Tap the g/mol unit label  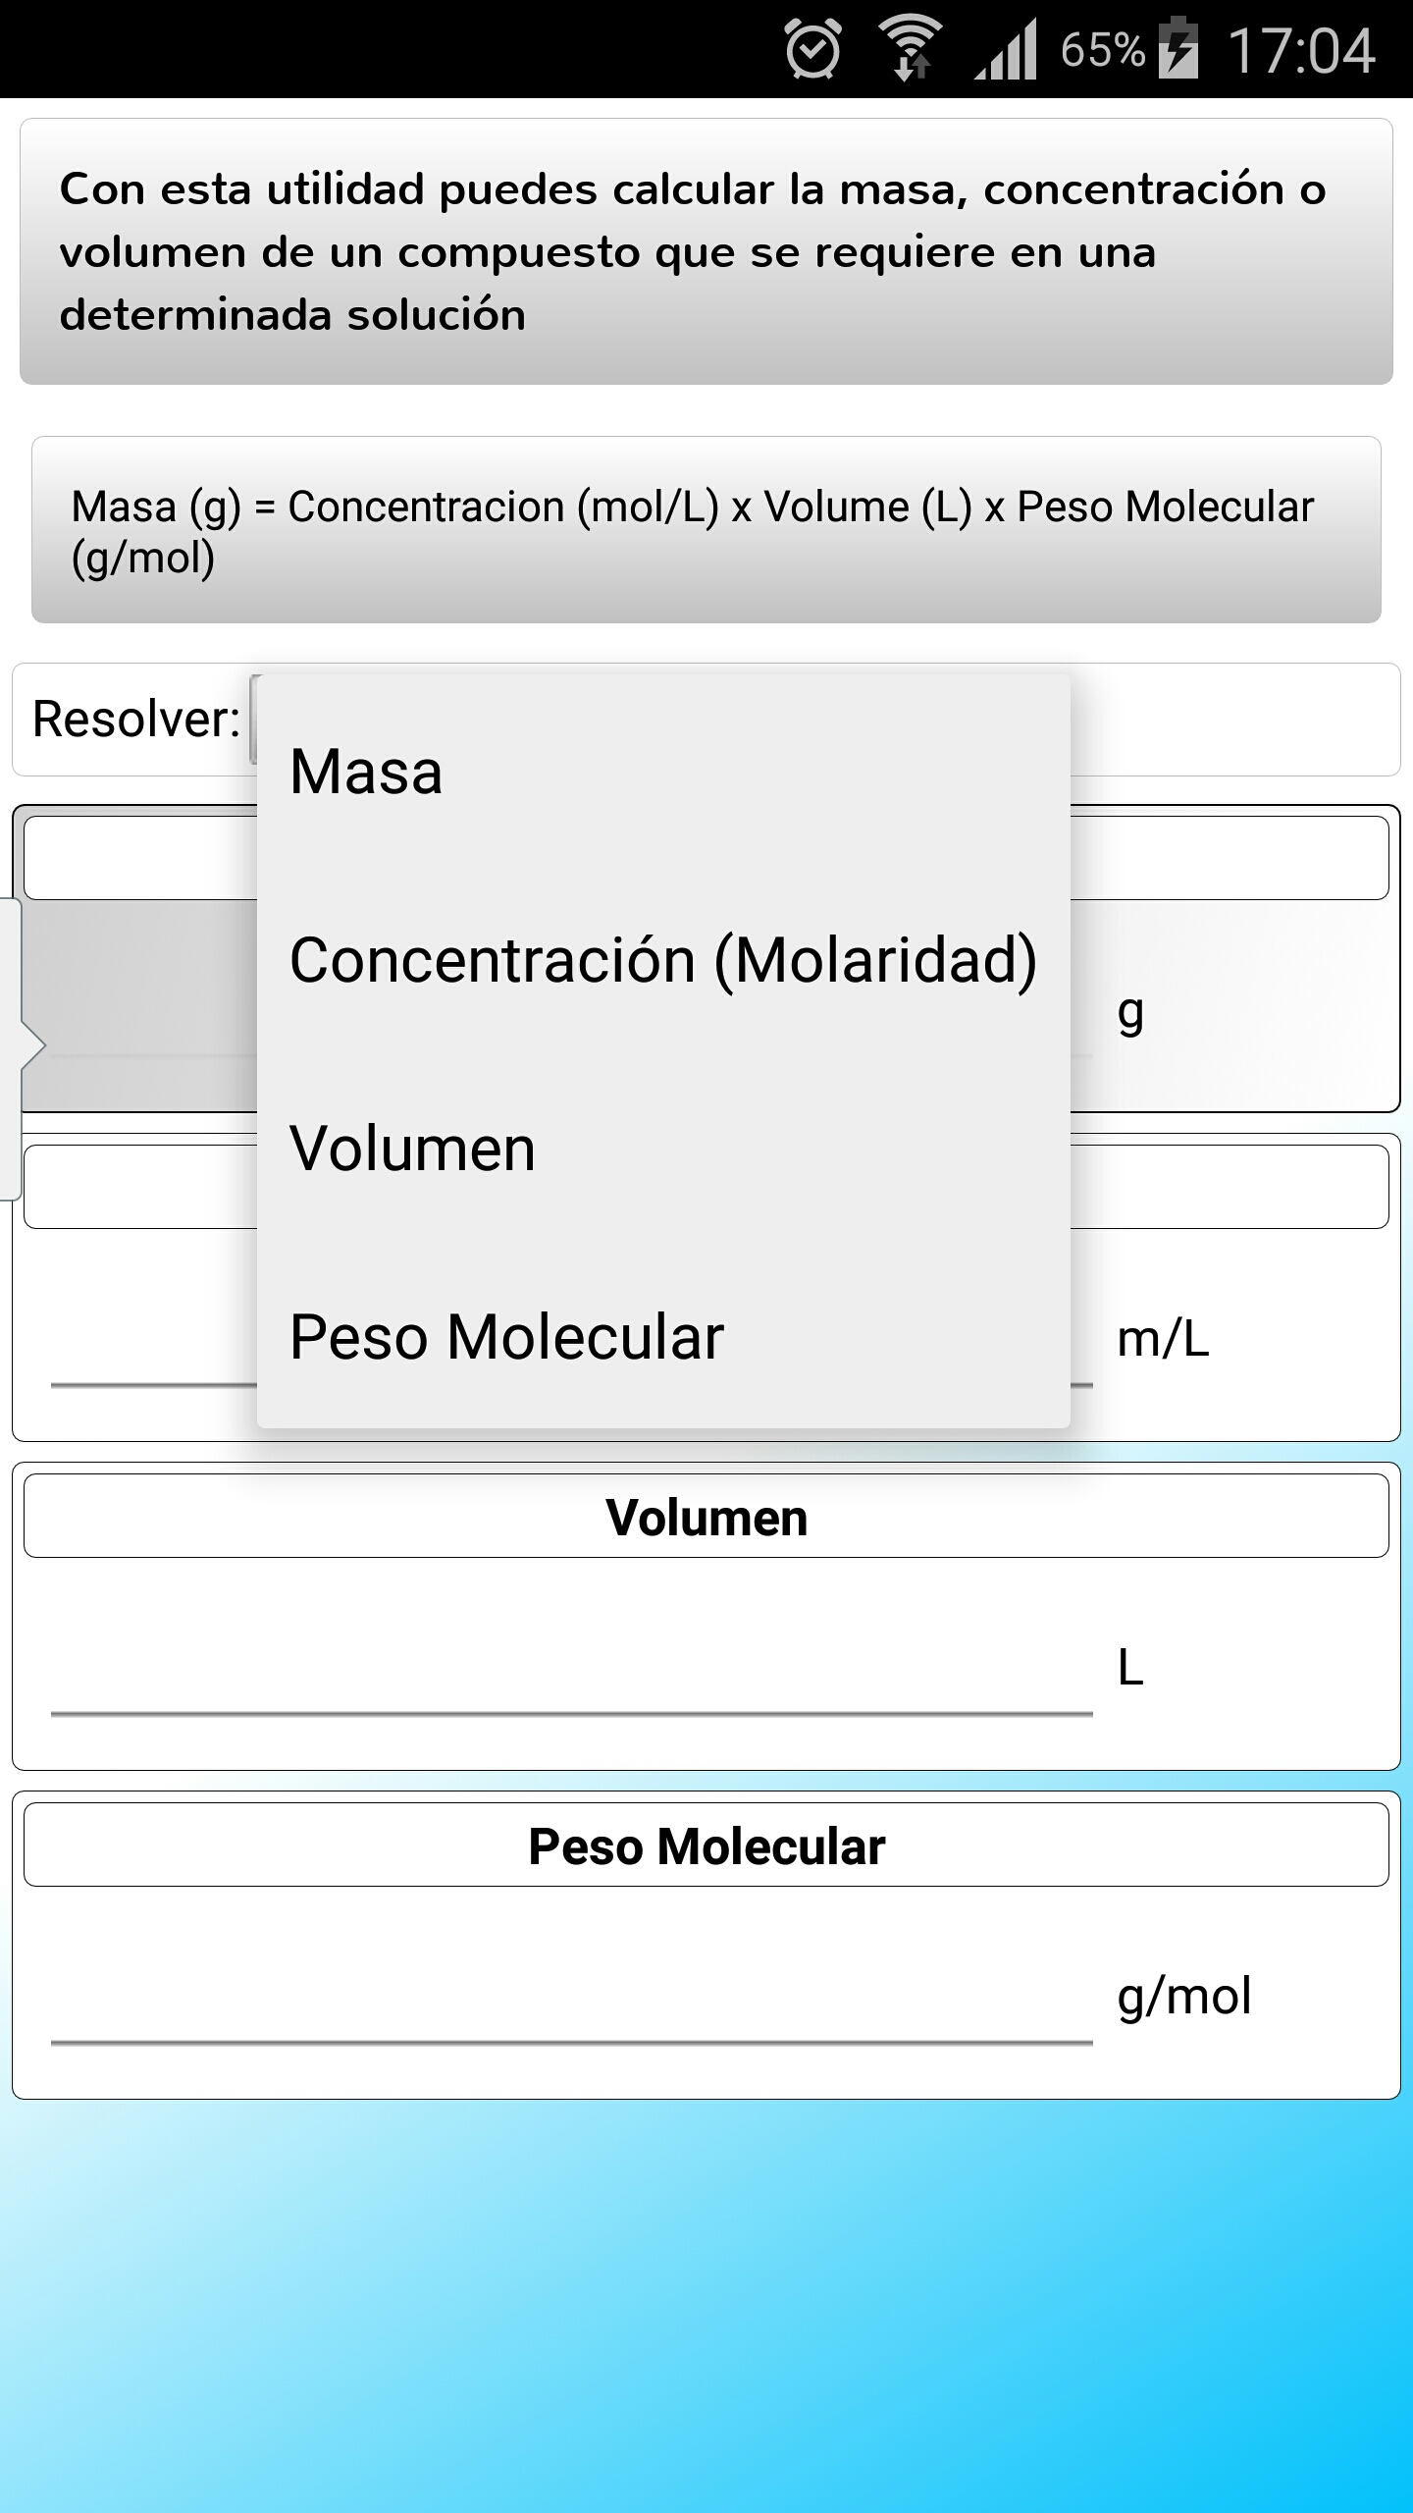pos(1184,1997)
